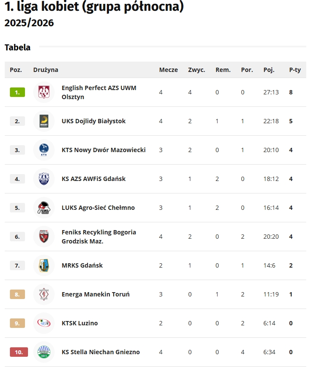Click the green position 1 badge
Image resolution: width=317 pixels, height=371 pixels.
(x=17, y=92)
